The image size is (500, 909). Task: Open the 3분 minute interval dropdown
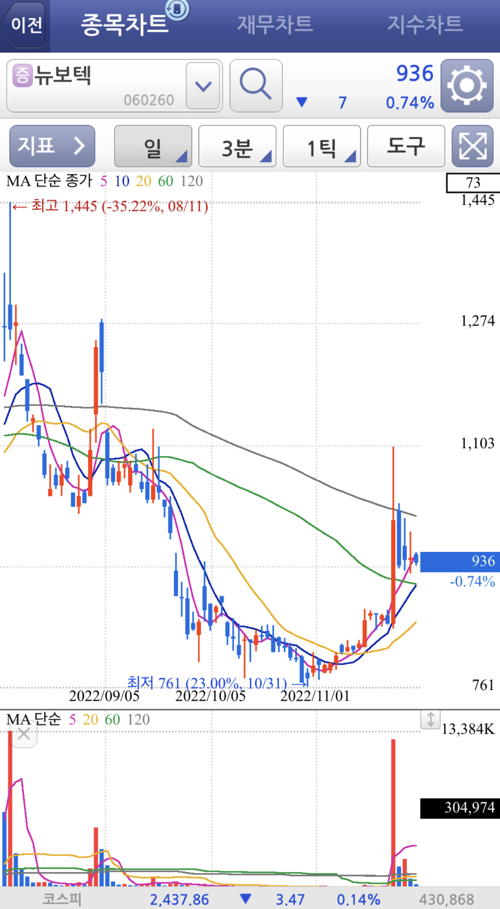coord(237,146)
